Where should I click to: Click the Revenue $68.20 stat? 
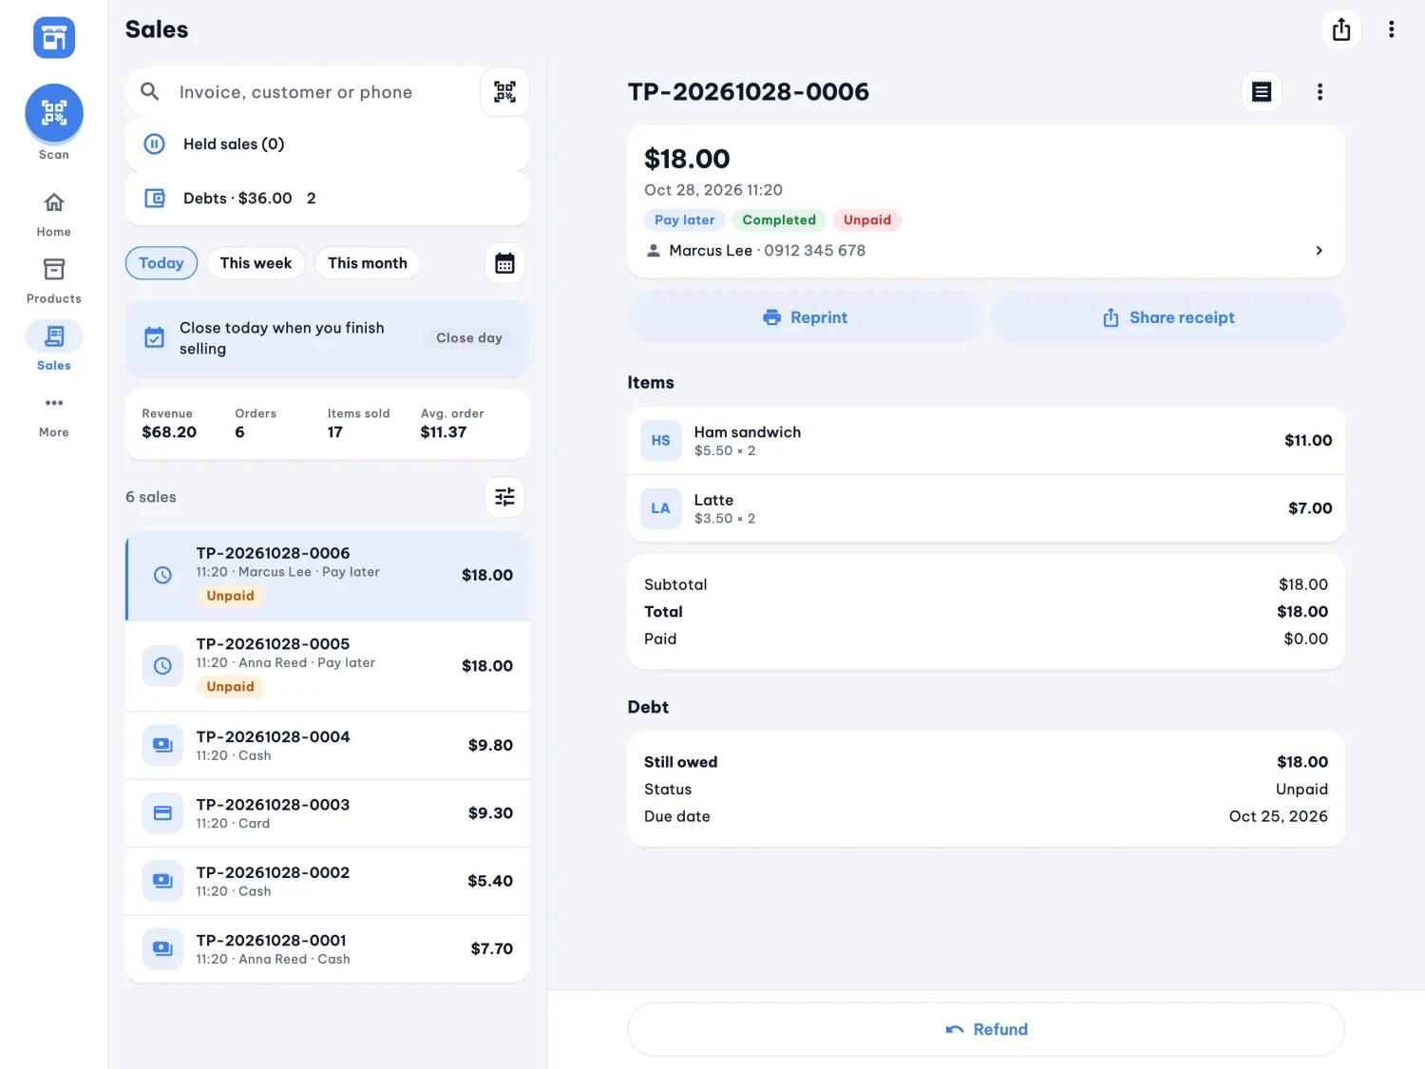tap(169, 424)
